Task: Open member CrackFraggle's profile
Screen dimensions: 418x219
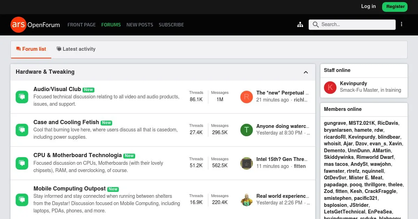Action: [x=380, y=191]
